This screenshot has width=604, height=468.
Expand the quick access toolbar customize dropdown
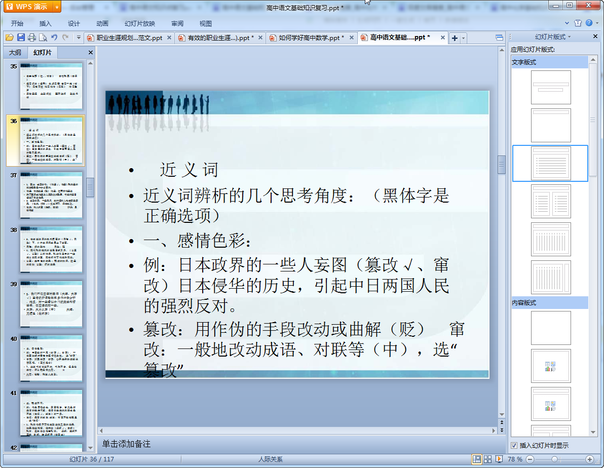click(79, 37)
